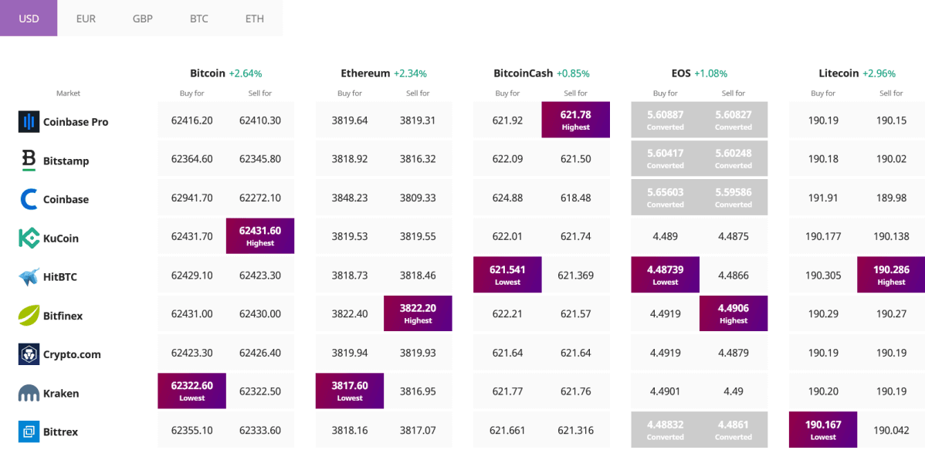Select KuCoin highest Bitcoin sell price 62431.60
Screen dimensions: 925x450
coord(260,236)
